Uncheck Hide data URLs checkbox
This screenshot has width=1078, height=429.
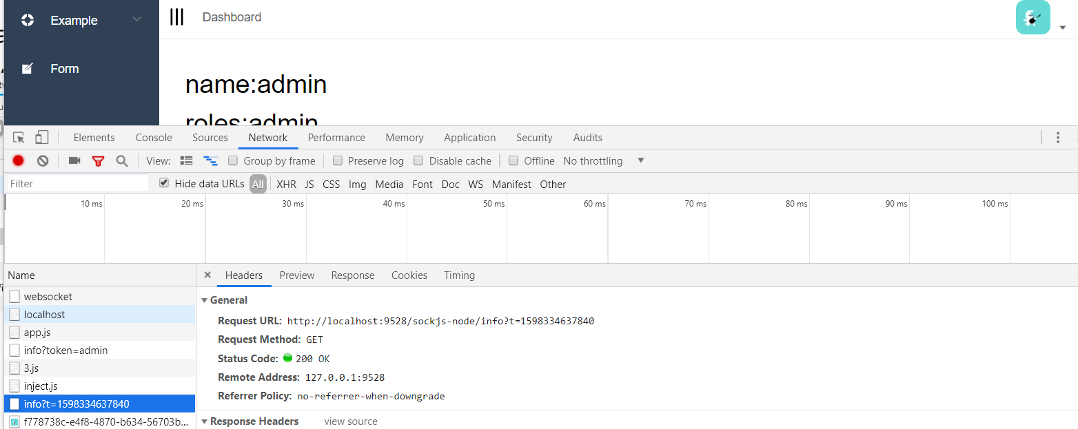pos(164,183)
